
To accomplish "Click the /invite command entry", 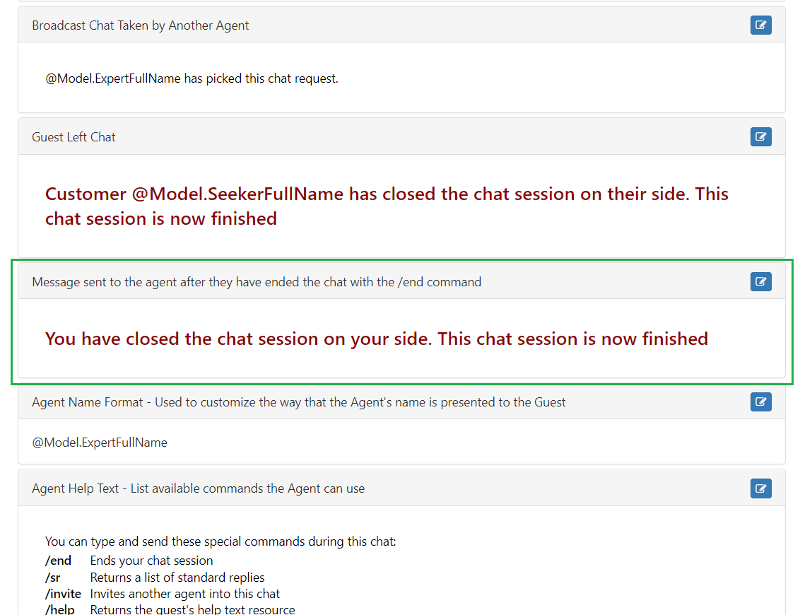I will coord(64,594).
